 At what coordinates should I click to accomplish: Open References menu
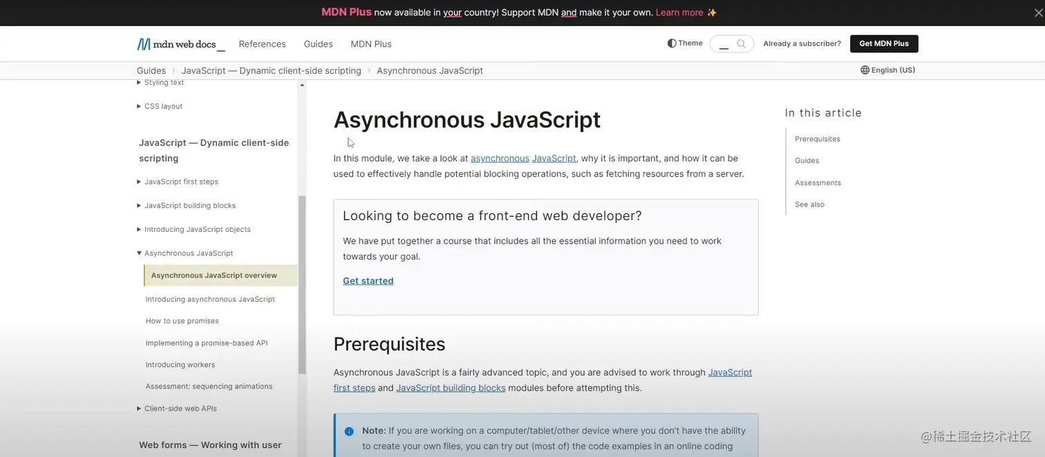[262, 44]
